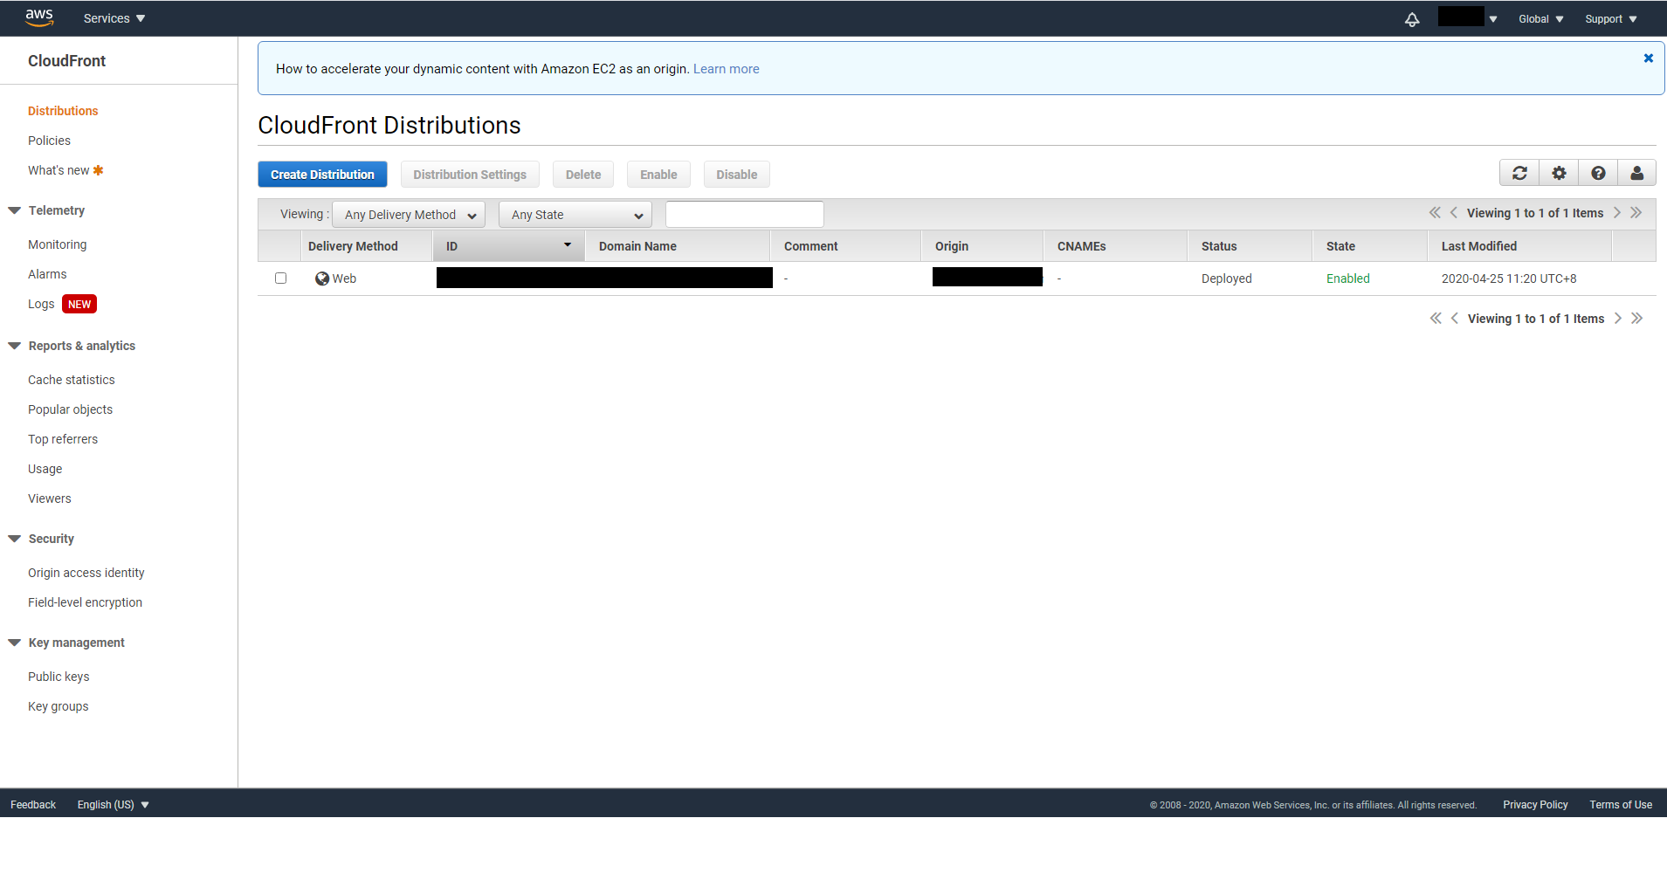Open the English (US) language selector
Viewport: 1667px width, 880px height.
point(114,805)
